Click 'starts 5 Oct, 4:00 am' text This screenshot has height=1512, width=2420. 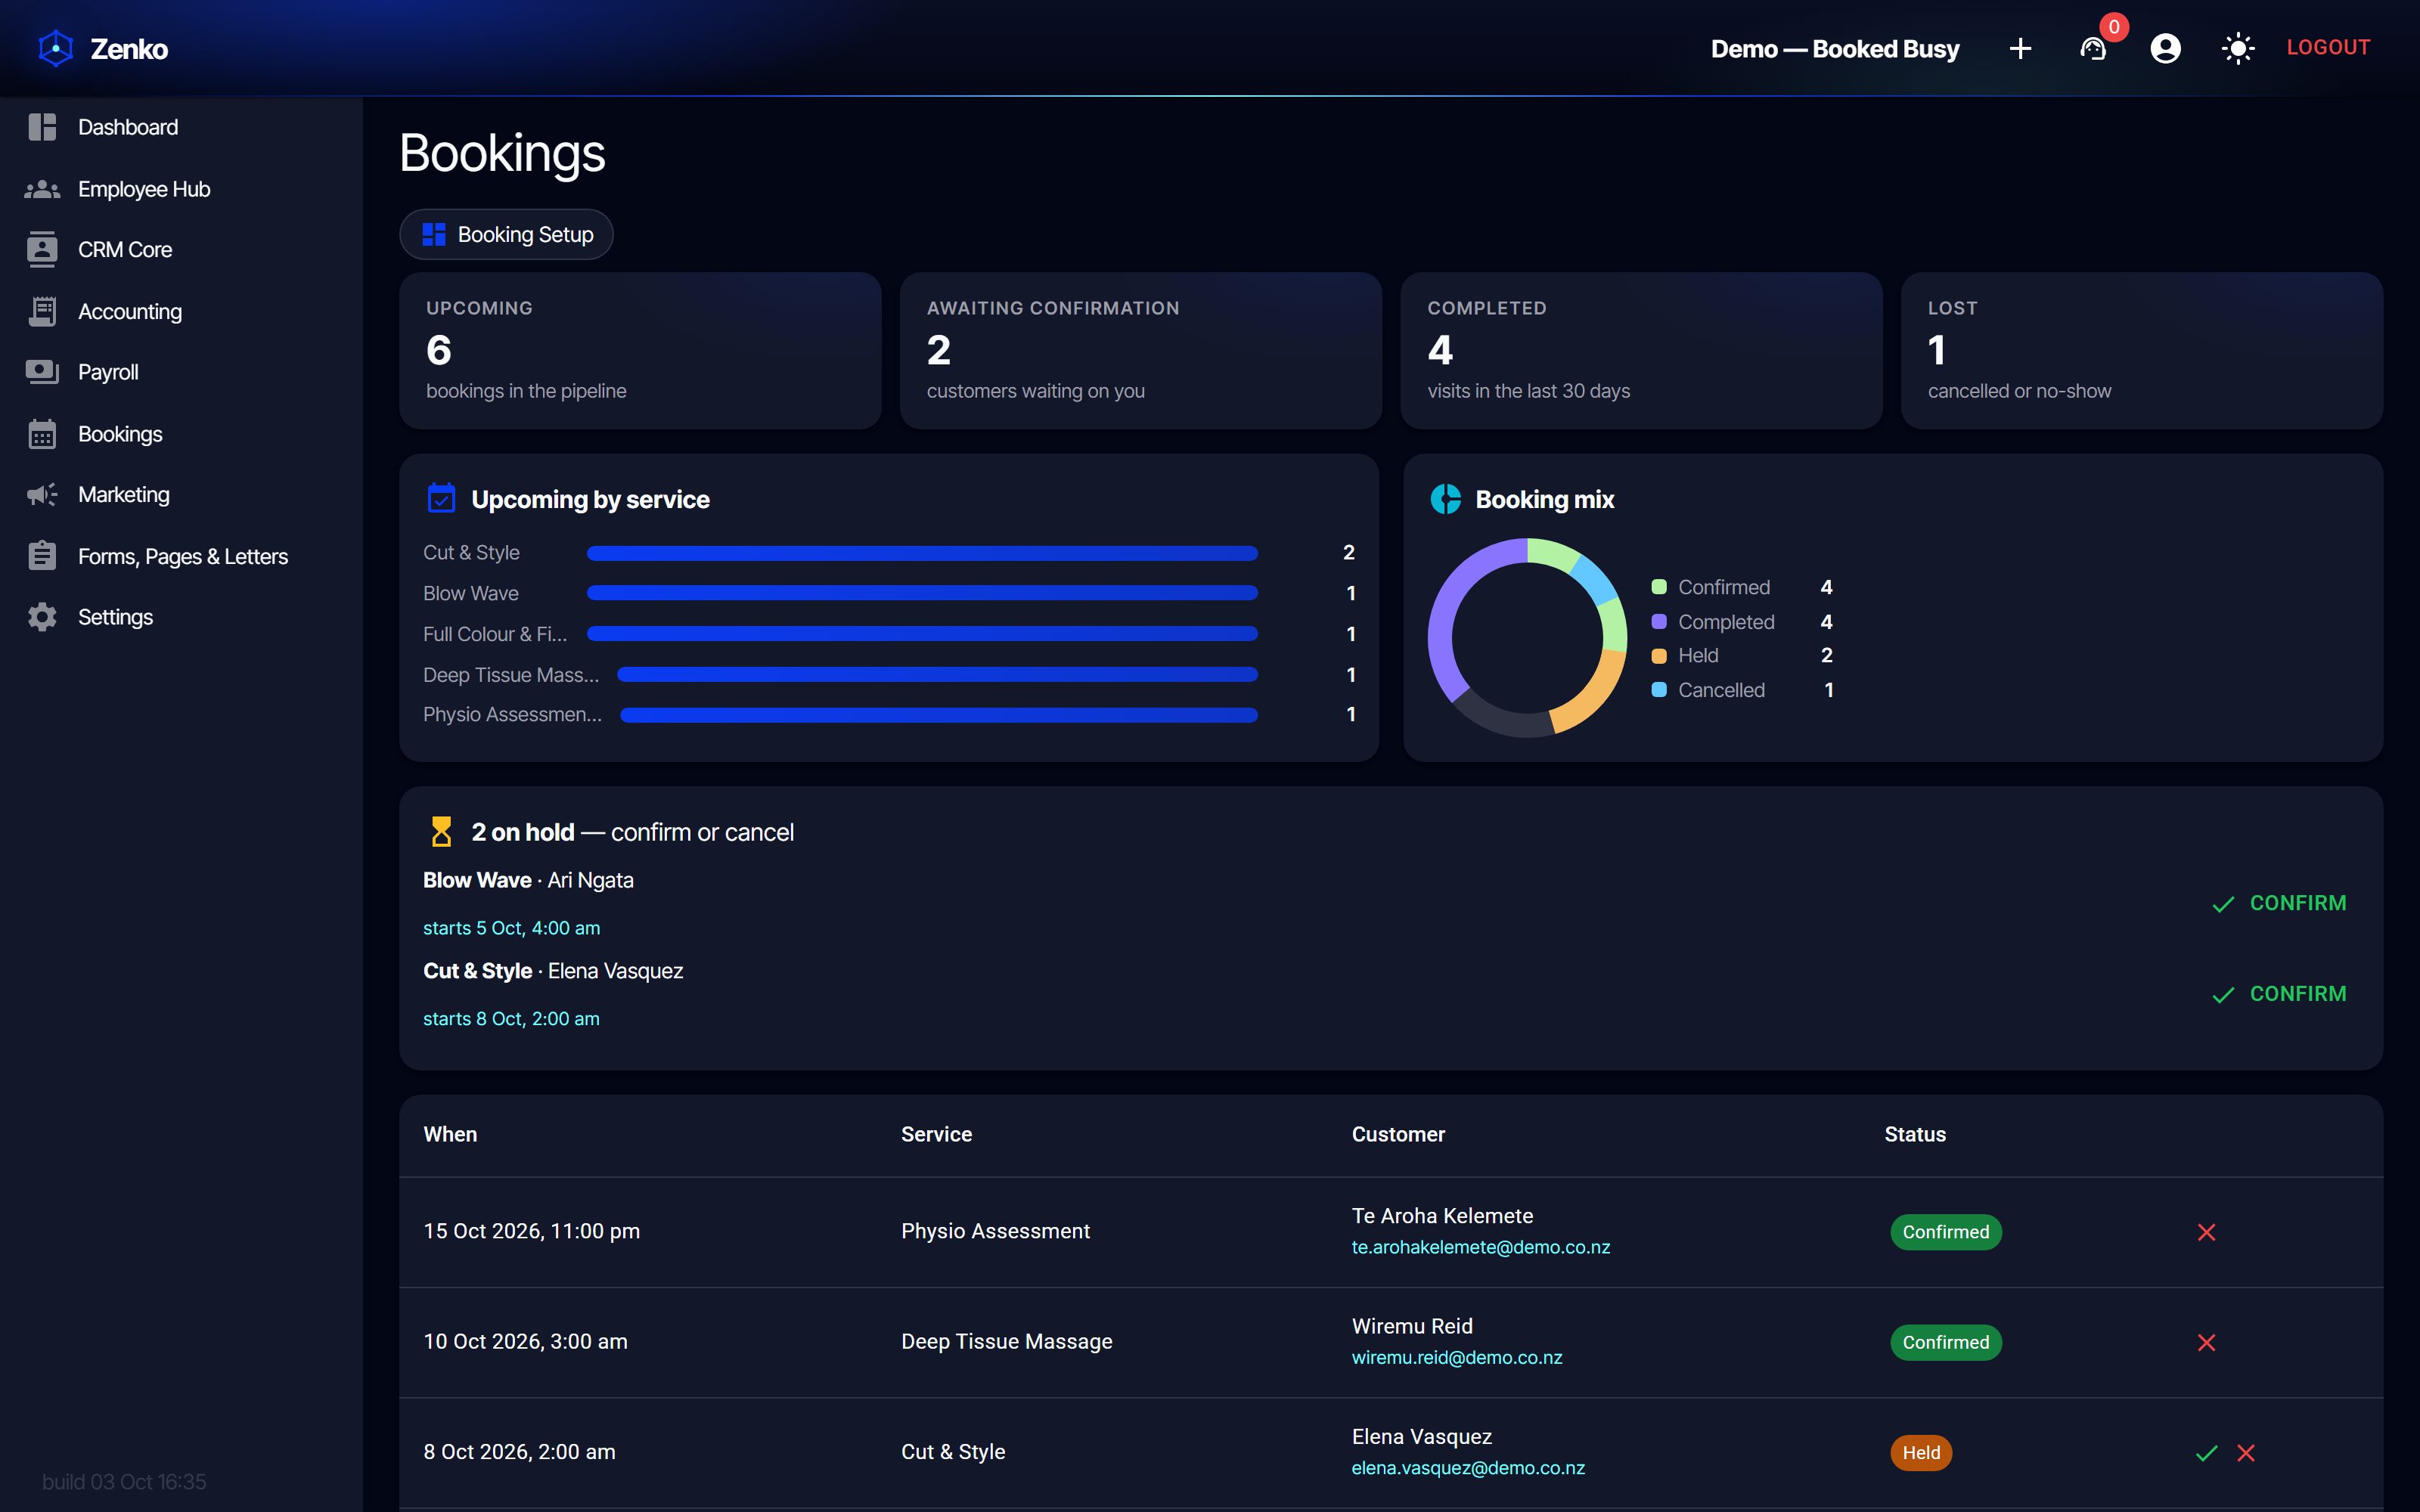click(x=511, y=928)
